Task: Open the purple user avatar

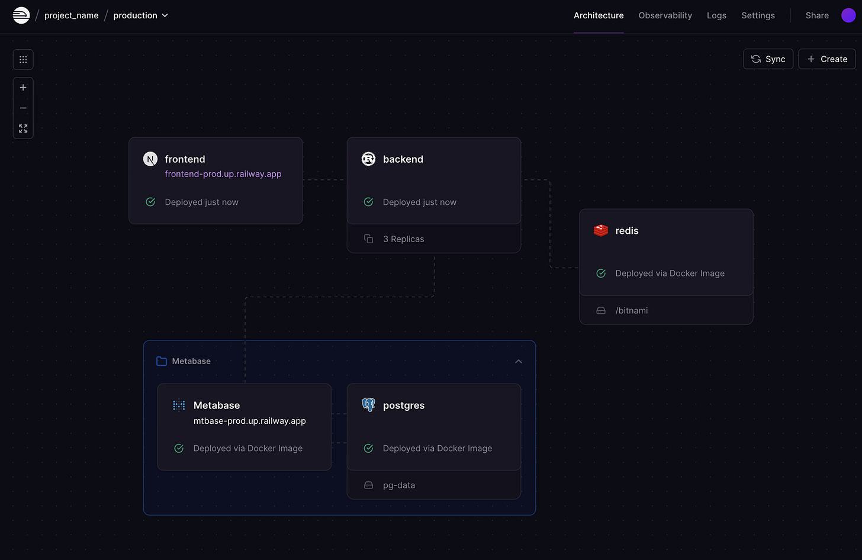Action: point(848,15)
